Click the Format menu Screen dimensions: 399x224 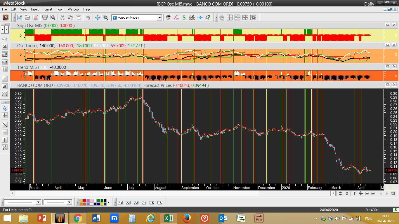pos(47,9)
